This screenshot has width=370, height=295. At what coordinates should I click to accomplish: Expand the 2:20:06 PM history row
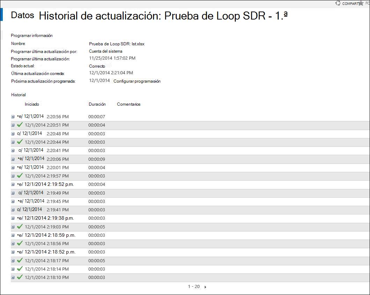click(13, 159)
